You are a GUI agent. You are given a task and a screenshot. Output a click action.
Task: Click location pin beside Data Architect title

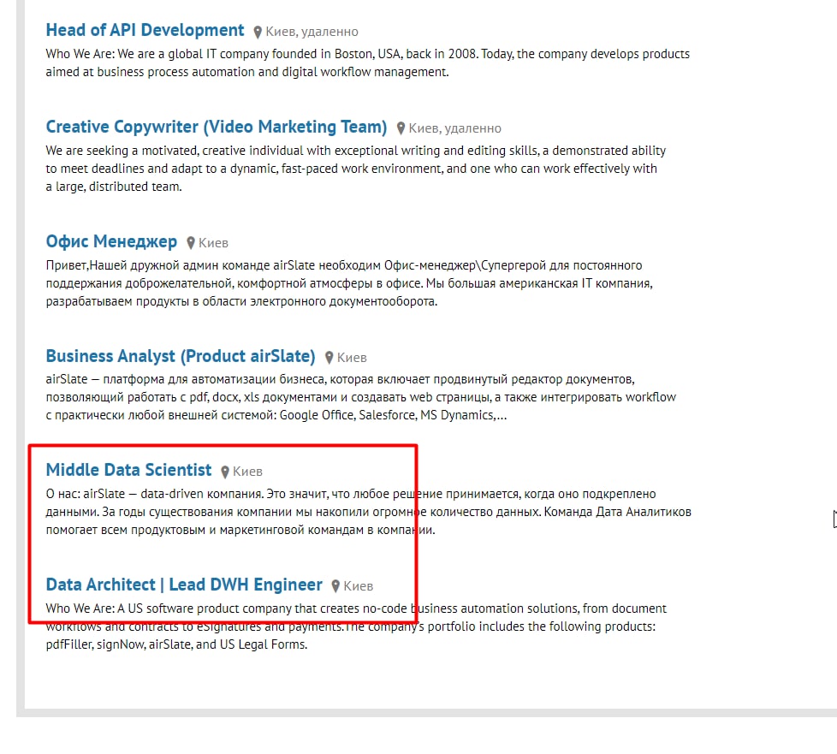click(335, 586)
